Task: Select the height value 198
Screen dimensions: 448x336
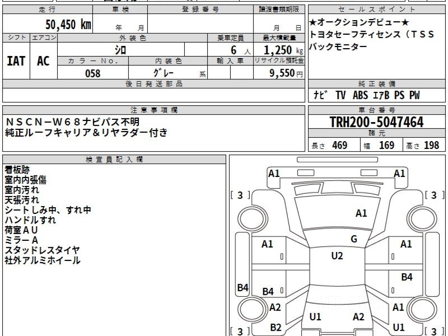Action: [x=432, y=145]
